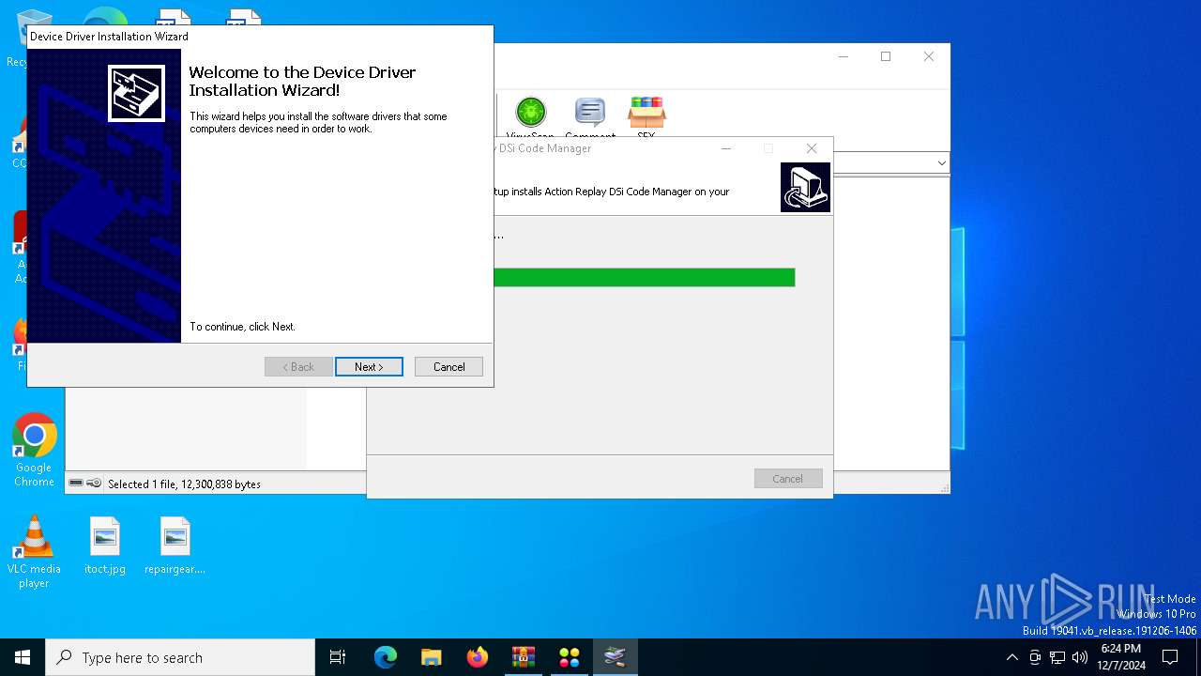Click the drive icon in WinRAR status bar
Viewport: 1201px width, 676px height.
pos(76,484)
